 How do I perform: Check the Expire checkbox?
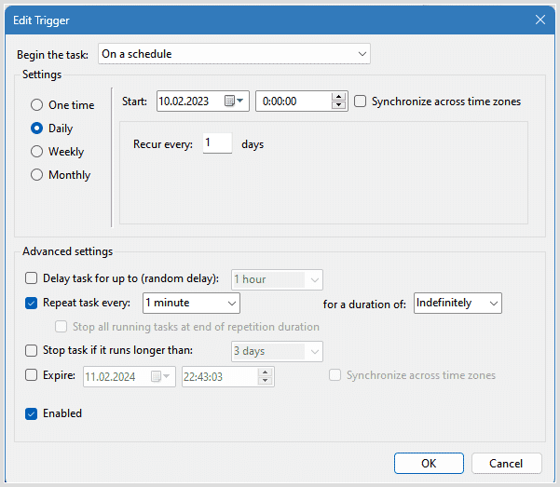point(31,375)
